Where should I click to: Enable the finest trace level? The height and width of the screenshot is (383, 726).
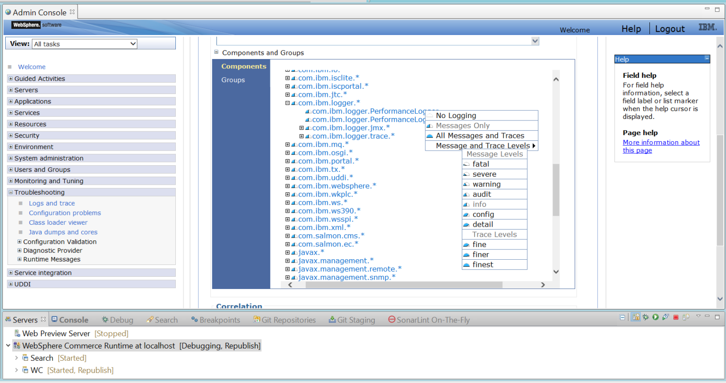pyautogui.click(x=482, y=264)
